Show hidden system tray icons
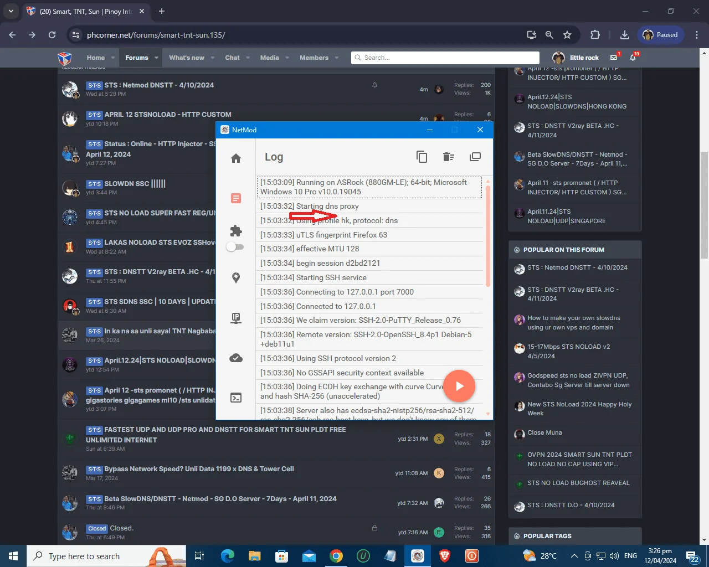The image size is (709, 567). 574,556
